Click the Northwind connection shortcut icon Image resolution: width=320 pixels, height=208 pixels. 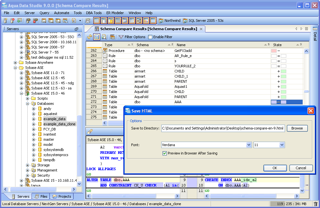point(161,21)
